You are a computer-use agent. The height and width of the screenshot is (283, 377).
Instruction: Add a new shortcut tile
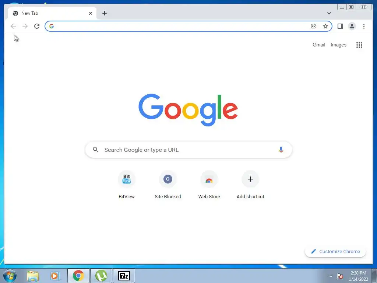pos(250,185)
